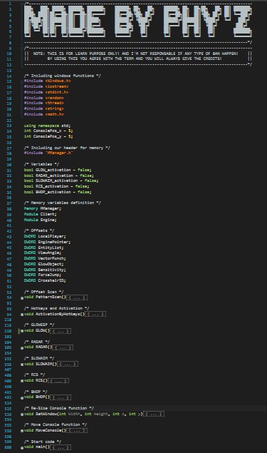The height and width of the screenshot is (453, 267).
Task: Click the 'int ConsolePos_x = 5;' line
Action: pyautogui.click(x=48, y=131)
